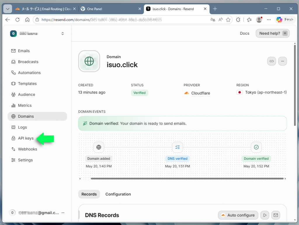The image size is (299, 225).
Task: Open the Docs link
Action: tap(244, 33)
